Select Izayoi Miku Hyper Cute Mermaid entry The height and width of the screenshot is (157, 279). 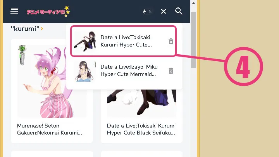pos(124,71)
